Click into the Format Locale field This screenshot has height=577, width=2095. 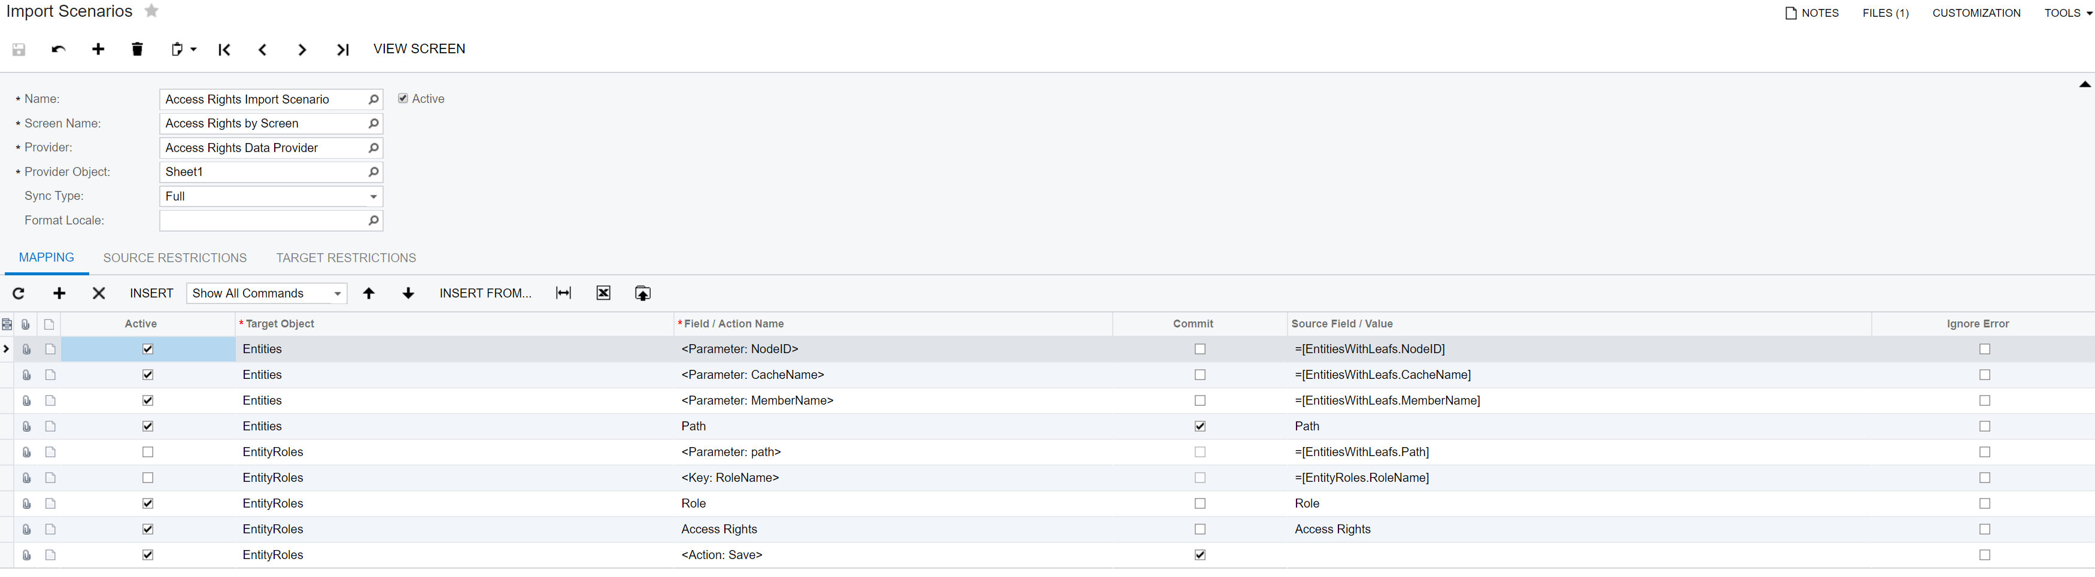(262, 221)
